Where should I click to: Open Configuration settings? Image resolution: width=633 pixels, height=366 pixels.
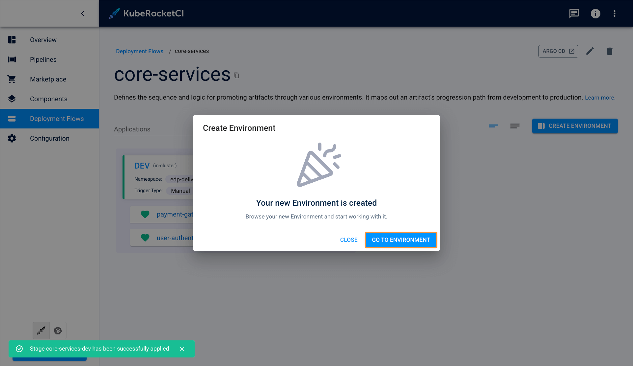[x=49, y=138]
